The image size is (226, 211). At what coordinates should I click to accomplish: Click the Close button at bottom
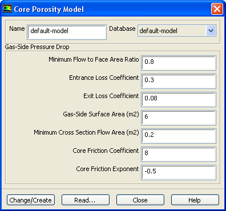click(140, 200)
